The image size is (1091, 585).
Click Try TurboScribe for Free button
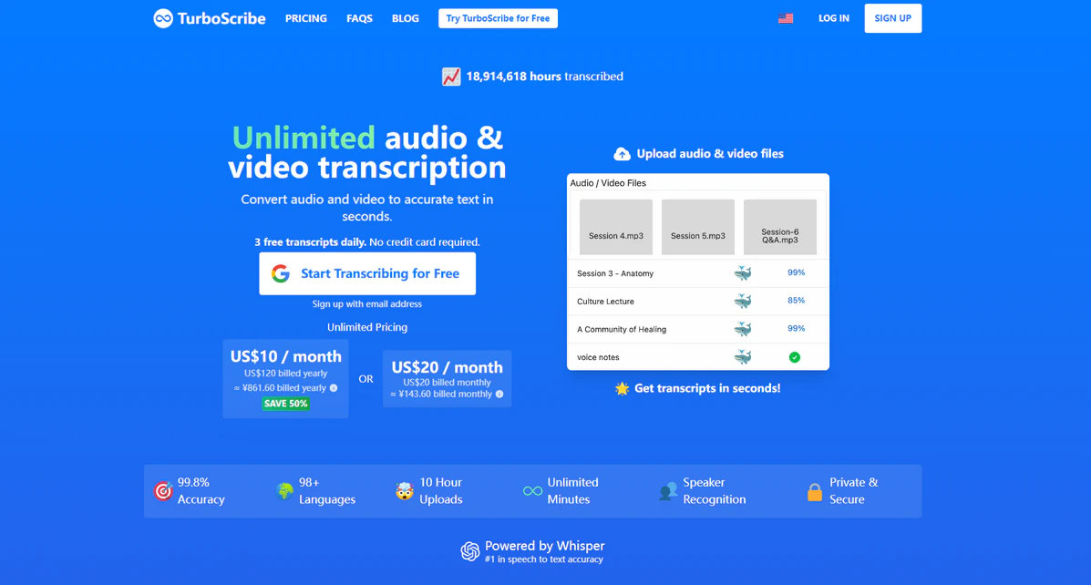click(499, 19)
